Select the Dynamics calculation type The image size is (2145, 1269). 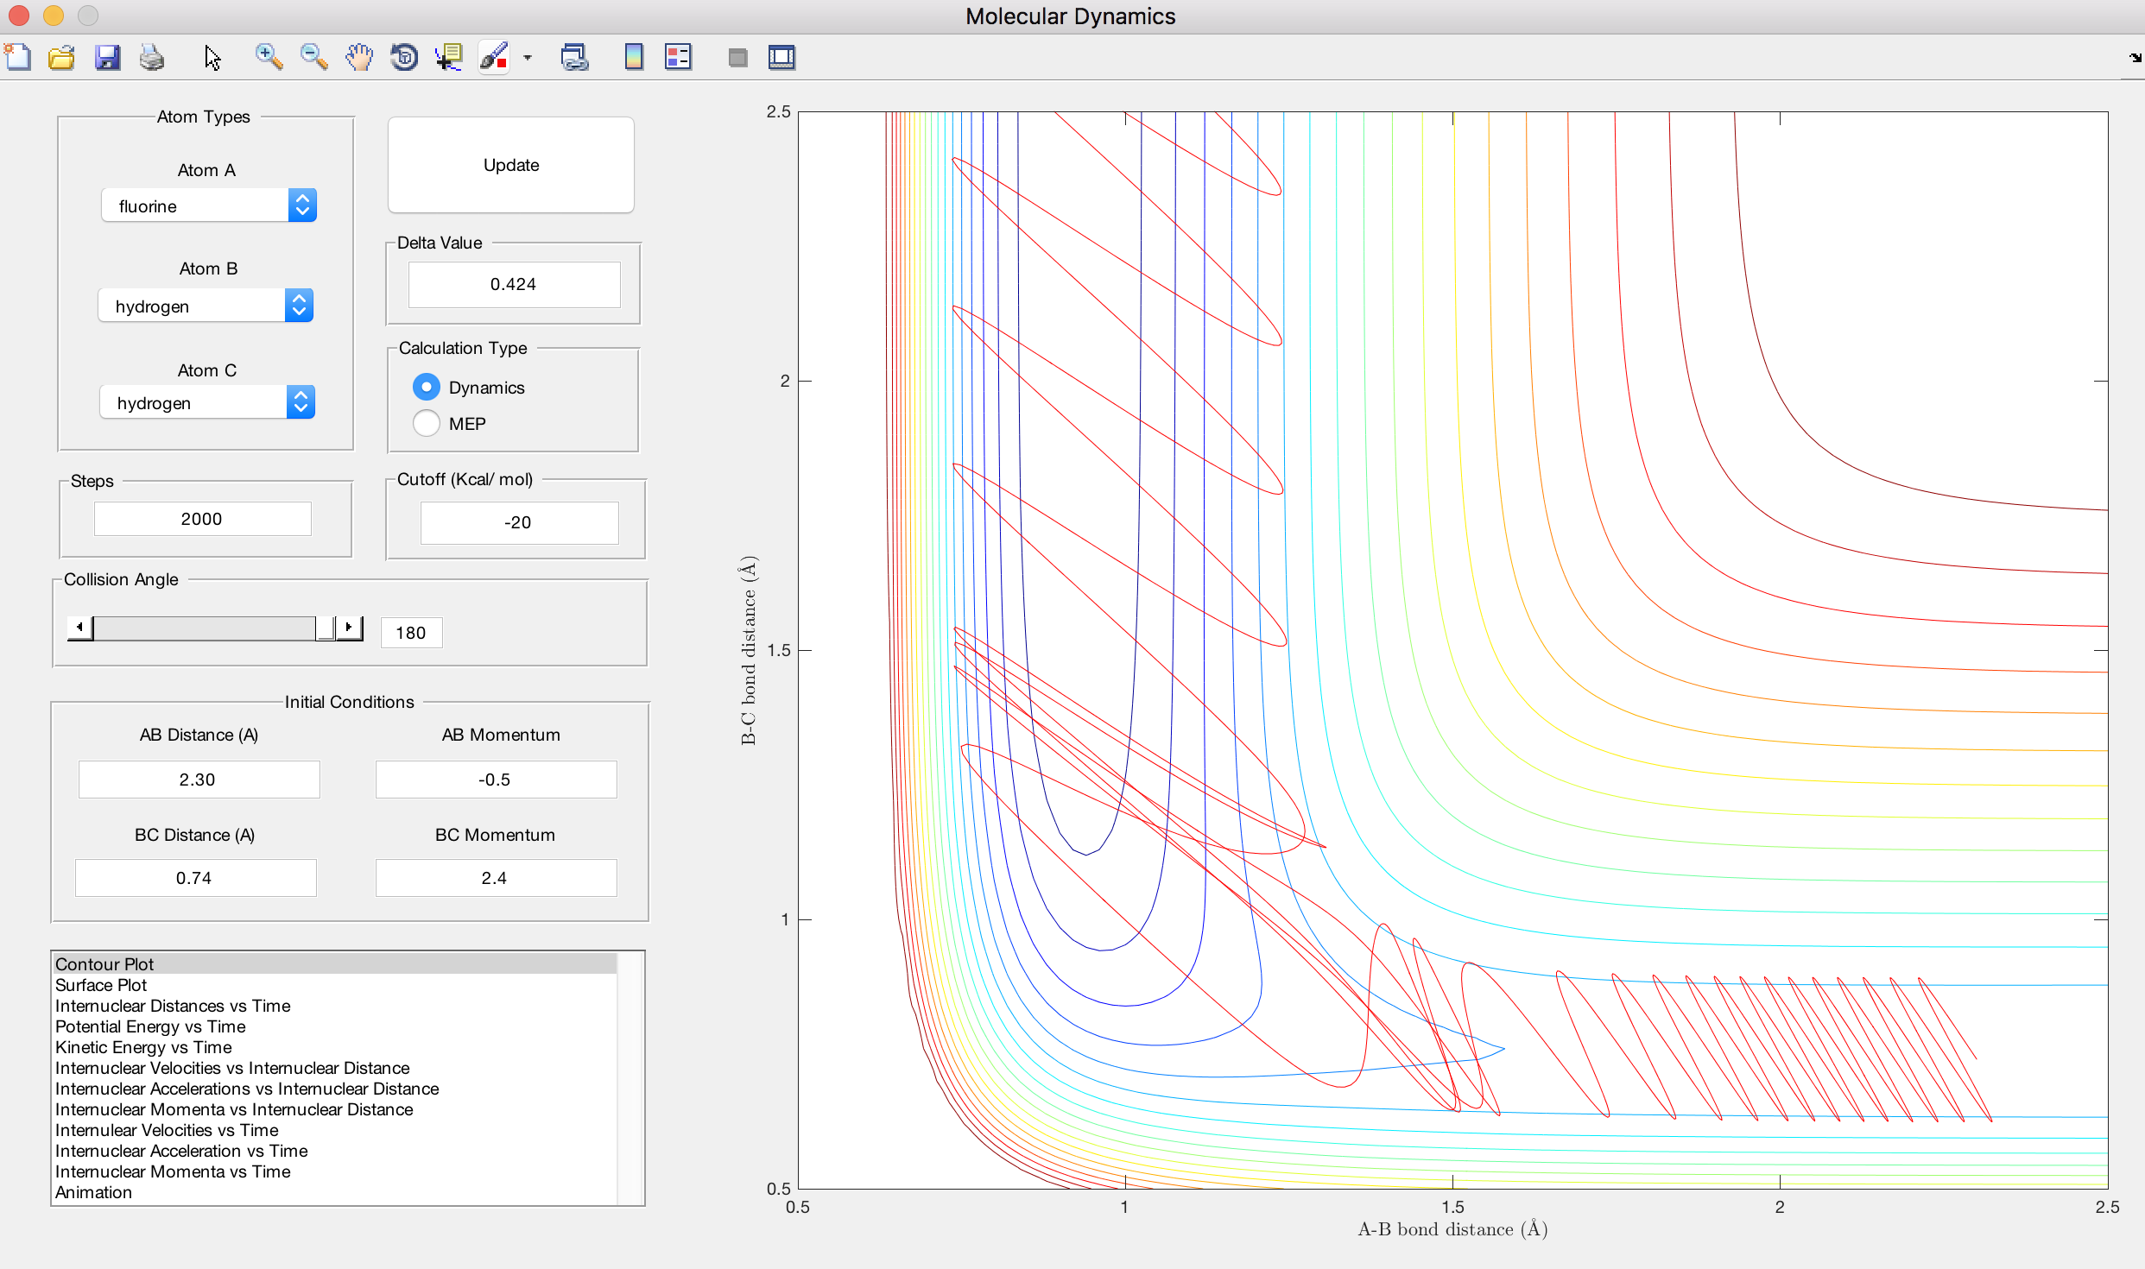click(427, 387)
